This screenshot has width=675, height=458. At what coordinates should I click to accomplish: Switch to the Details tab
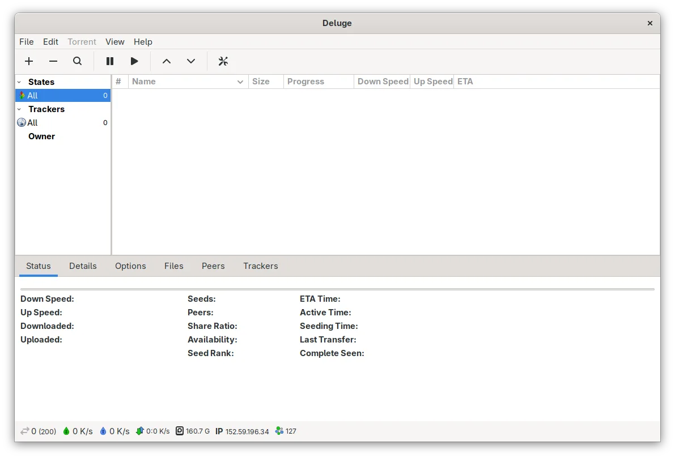(x=83, y=266)
